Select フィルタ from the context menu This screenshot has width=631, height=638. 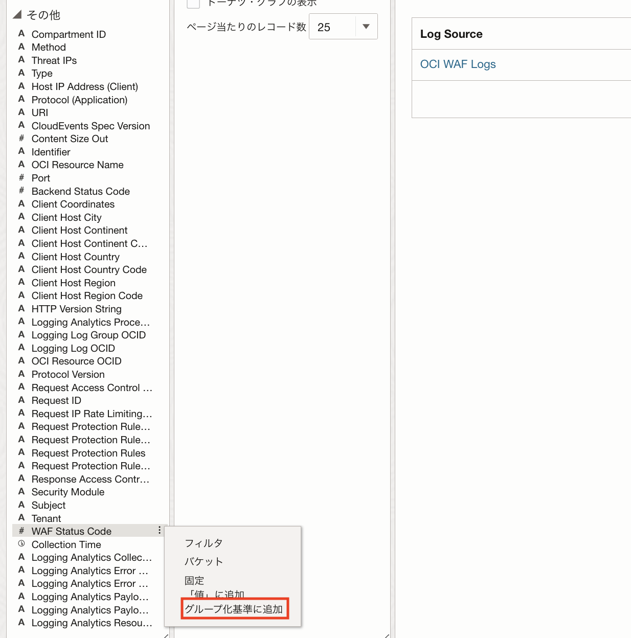point(204,543)
